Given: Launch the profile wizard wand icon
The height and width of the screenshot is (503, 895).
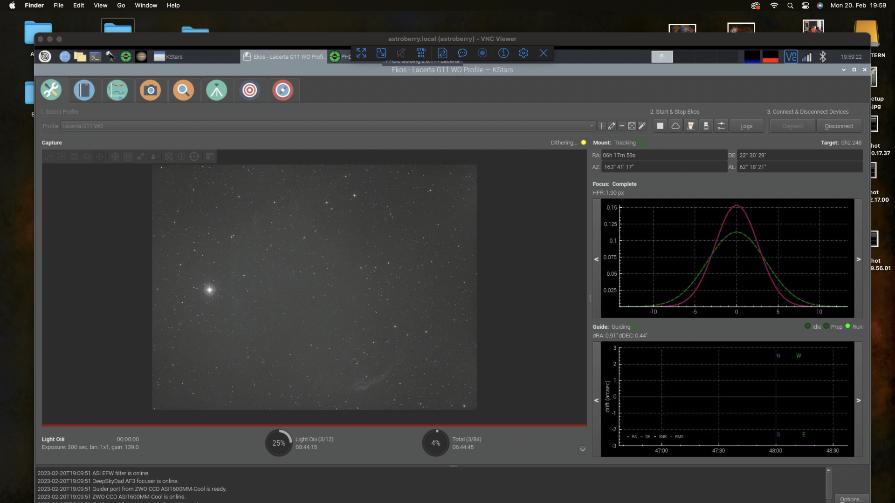Looking at the screenshot, I should (642, 126).
